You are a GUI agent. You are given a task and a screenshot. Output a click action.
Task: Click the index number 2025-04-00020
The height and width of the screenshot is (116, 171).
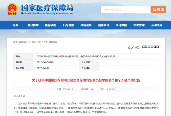click(x=45, y=62)
